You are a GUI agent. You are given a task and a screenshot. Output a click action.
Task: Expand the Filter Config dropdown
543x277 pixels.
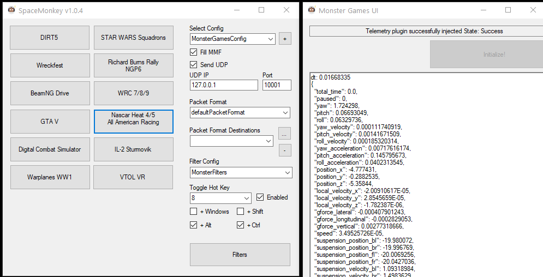point(241,172)
